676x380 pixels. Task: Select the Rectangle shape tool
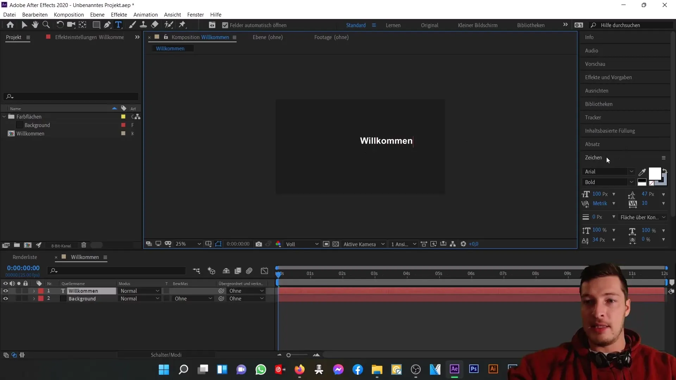(96, 25)
